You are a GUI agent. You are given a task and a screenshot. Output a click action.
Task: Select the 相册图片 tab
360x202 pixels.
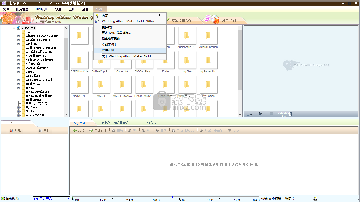[80, 123]
